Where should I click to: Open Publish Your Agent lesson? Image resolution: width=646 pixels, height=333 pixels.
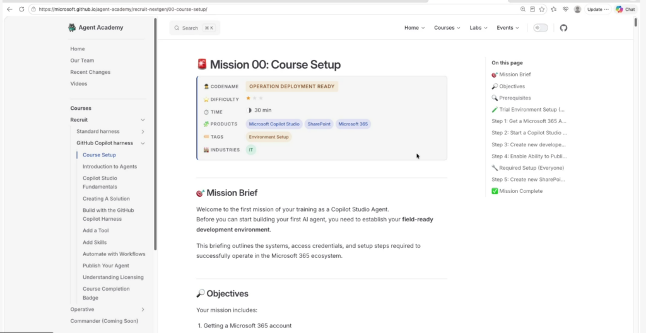point(105,266)
